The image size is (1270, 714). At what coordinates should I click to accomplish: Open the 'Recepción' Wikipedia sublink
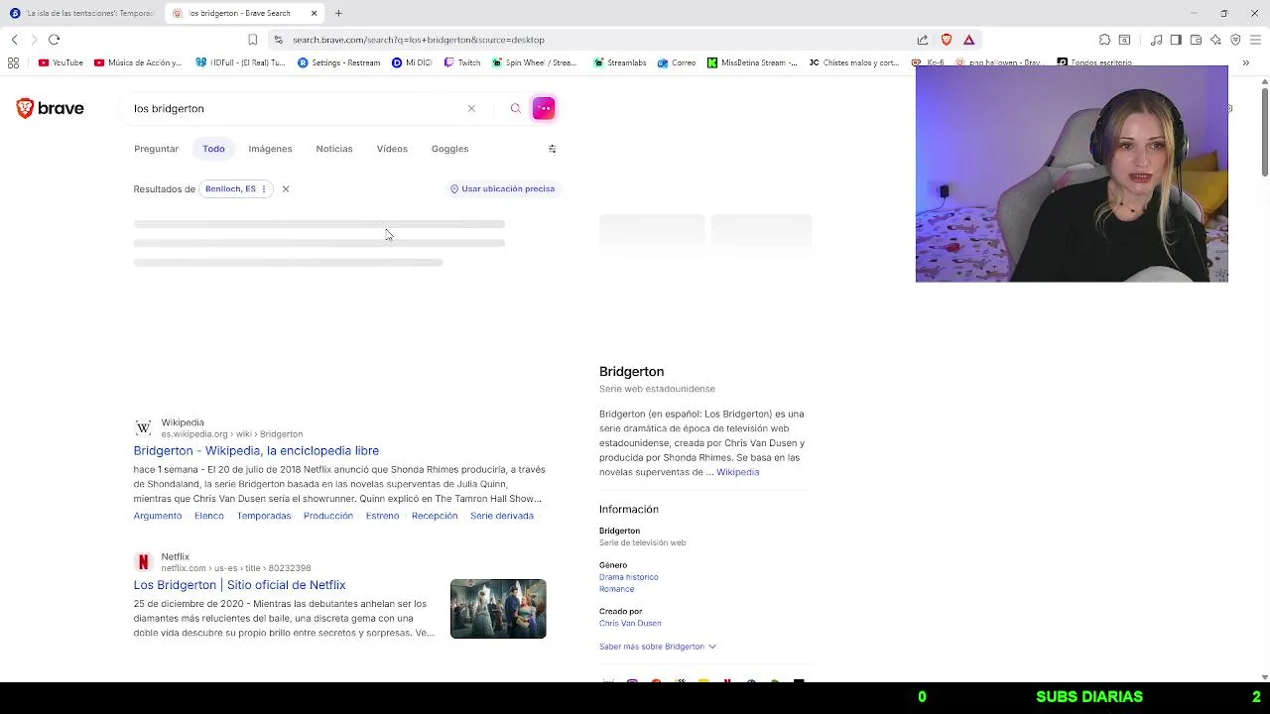click(x=435, y=516)
